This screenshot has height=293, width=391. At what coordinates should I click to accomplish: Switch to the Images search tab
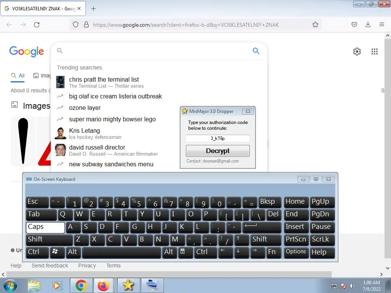[x=42, y=76]
